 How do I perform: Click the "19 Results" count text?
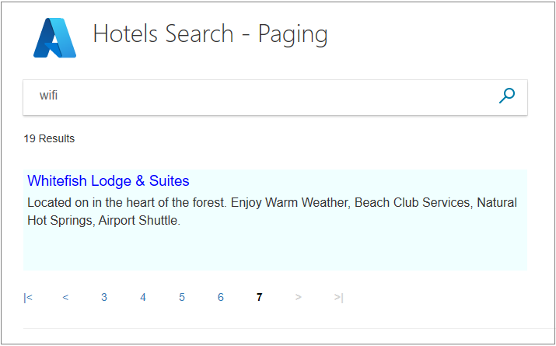[x=49, y=138]
